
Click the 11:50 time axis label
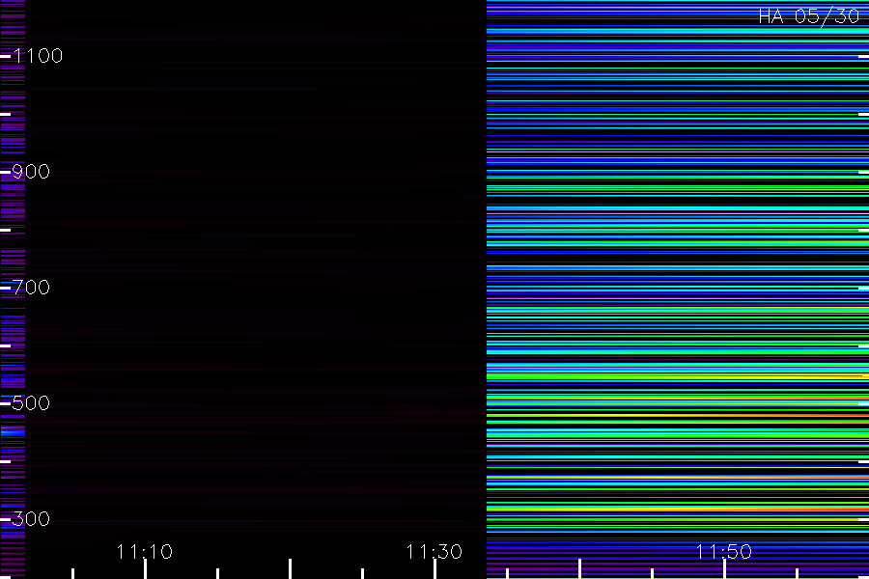pos(724,552)
